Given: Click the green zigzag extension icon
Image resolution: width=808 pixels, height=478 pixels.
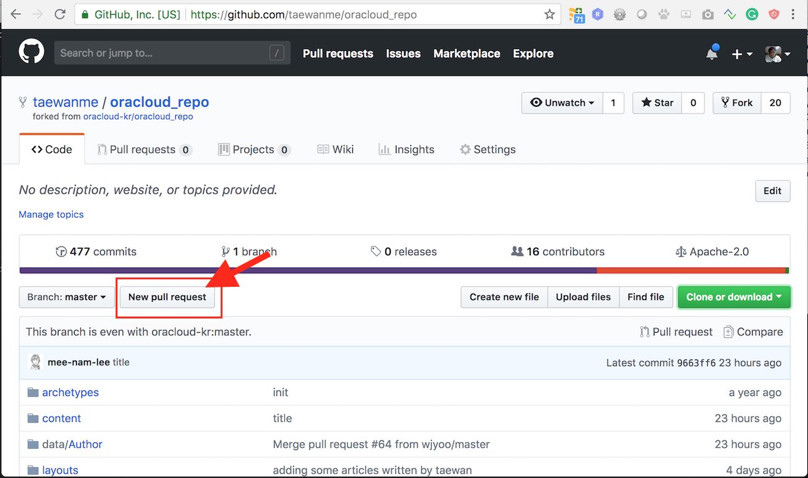Looking at the screenshot, I should coord(730,15).
